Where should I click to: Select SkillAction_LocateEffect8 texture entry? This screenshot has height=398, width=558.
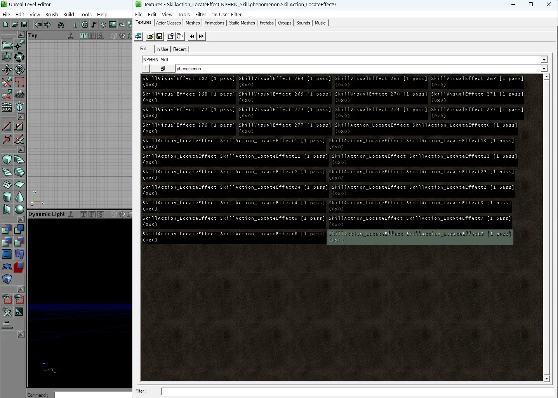pyautogui.click(x=234, y=237)
